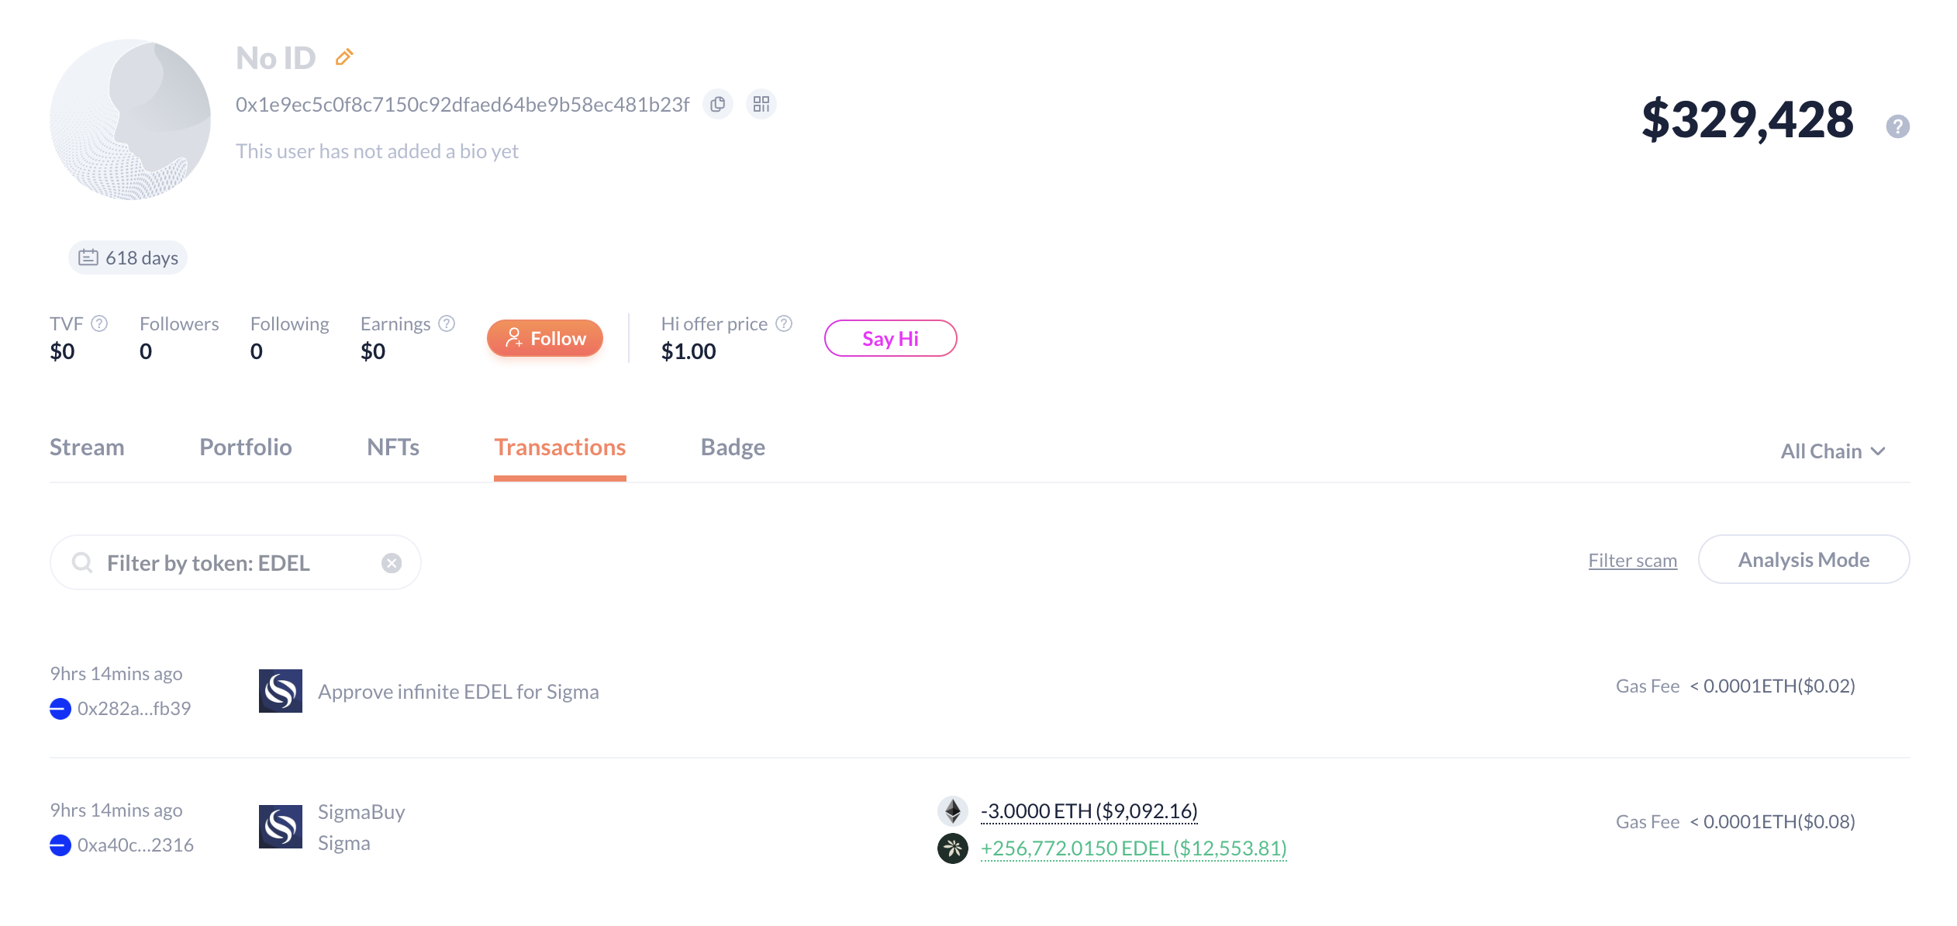Click the TVF info icon
The width and height of the screenshot is (1957, 926).
pyautogui.click(x=99, y=323)
